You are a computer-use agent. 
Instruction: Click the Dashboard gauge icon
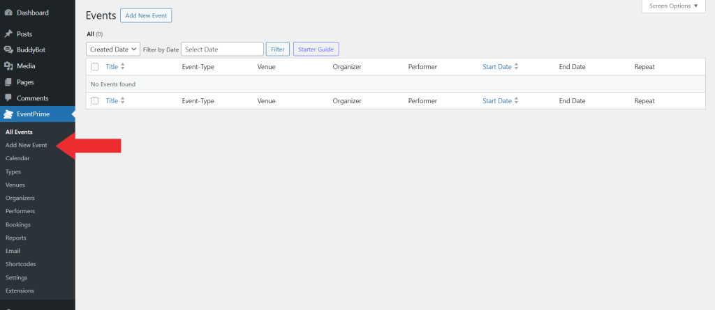pos(8,13)
